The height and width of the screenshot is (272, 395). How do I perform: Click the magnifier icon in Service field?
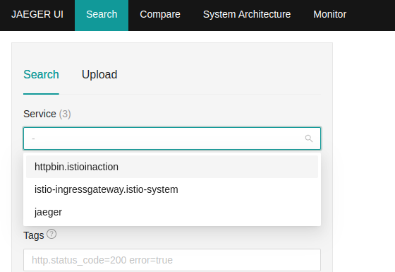(x=309, y=138)
